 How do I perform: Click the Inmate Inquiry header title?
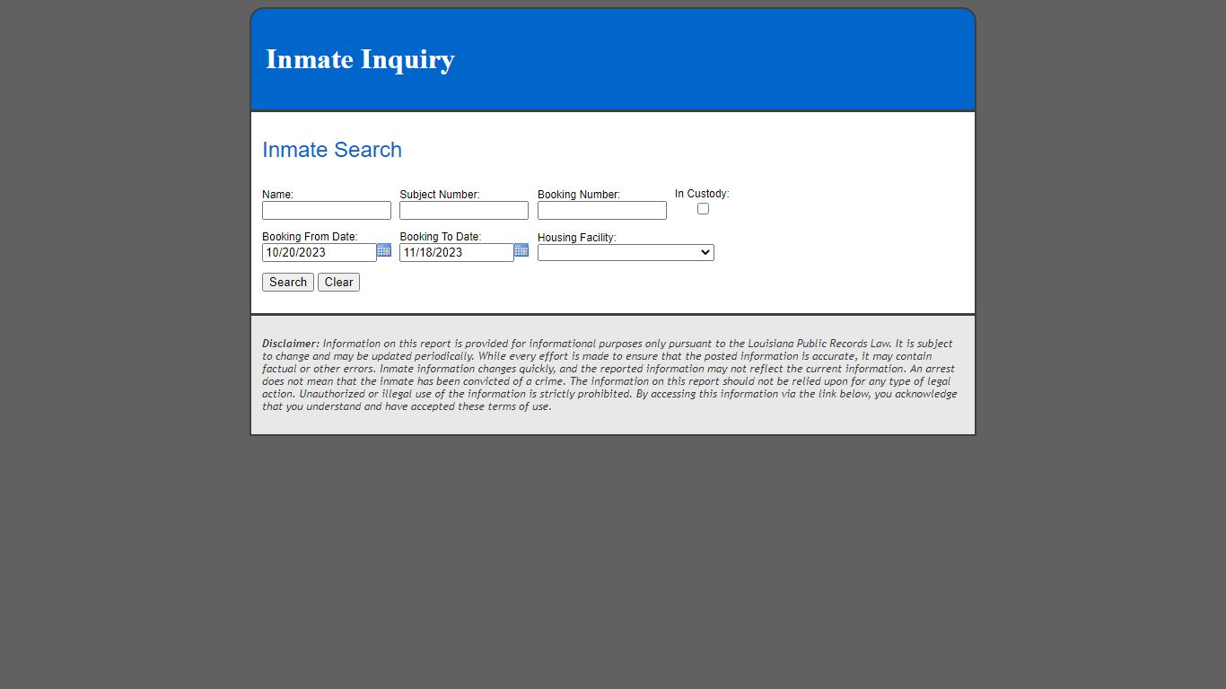click(x=360, y=59)
